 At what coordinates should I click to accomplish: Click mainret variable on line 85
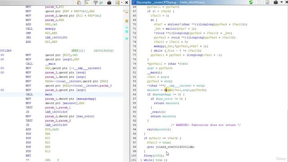coord(153,90)
